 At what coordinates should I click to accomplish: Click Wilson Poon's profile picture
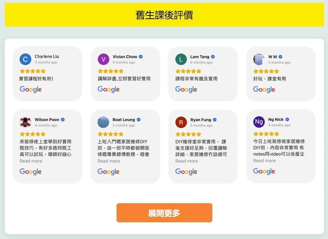(x=25, y=122)
